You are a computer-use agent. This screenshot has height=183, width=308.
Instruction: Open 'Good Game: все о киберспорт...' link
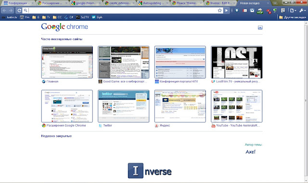[x=125, y=81]
